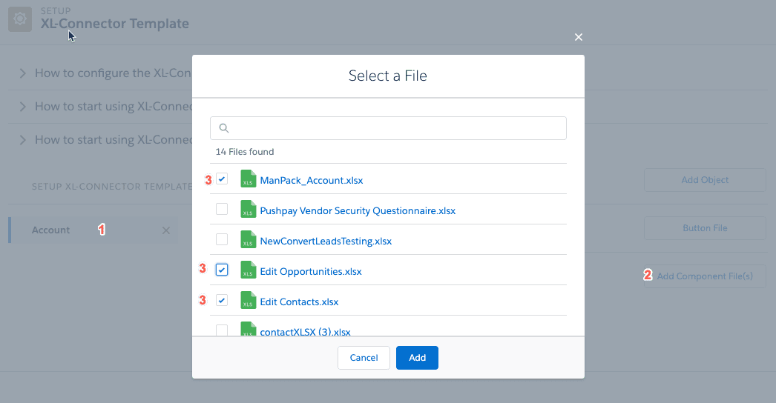The width and height of the screenshot is (776, 403).
Task: Uncheck the ManPack_Account.xlsx checkbox
Action: coord(222,179)
